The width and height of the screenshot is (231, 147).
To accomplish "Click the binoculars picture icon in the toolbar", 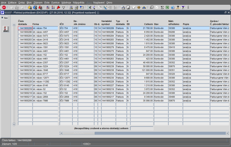I will pyautogui.click(x=152, y=7).
